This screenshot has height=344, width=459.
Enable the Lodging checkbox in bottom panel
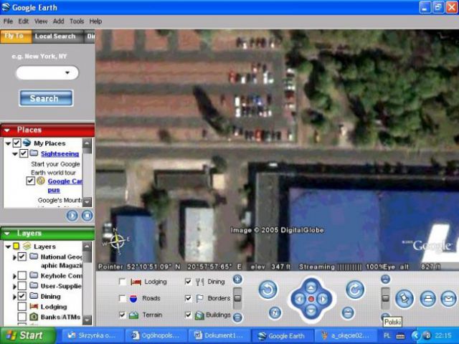tap(123, 282)
